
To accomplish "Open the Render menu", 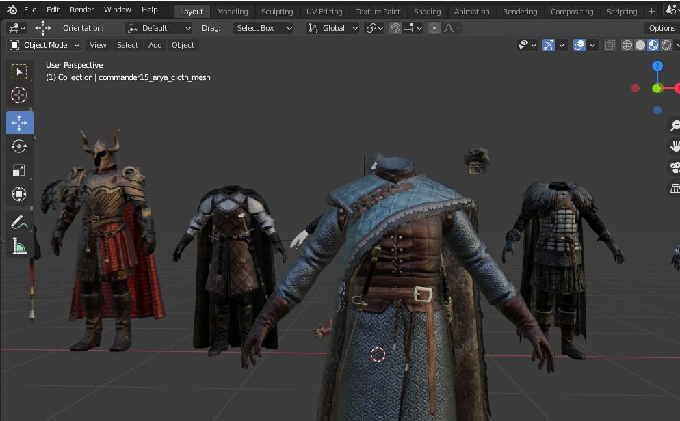I will coord(81,10).
